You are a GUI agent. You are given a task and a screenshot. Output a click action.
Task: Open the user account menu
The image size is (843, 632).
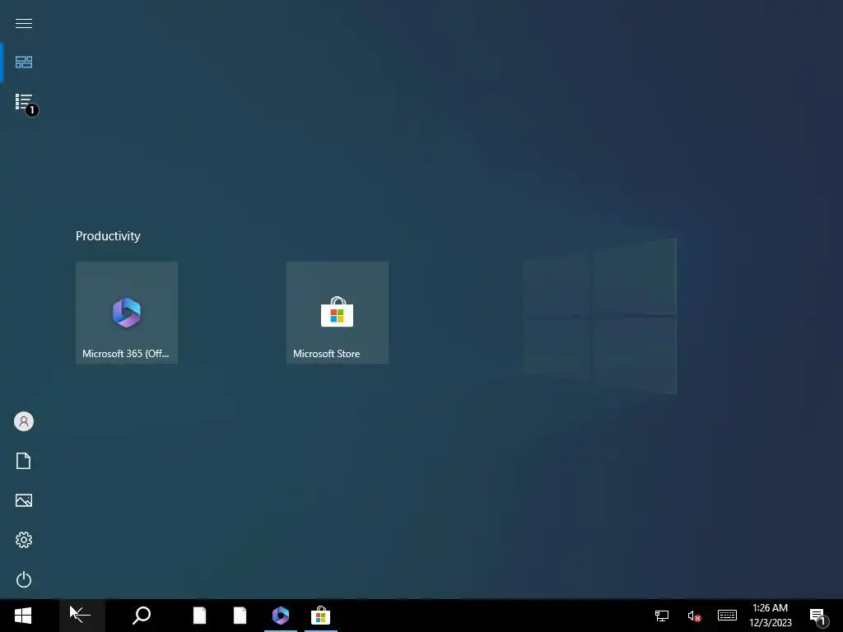pyautogui.click(x=24, y=421)
